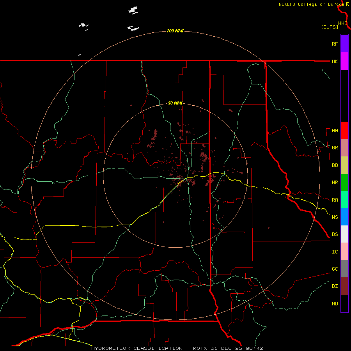Screen dimensions: 351x351
Task: Click the 100 NMI range ring label
Action: click(175, 31)
